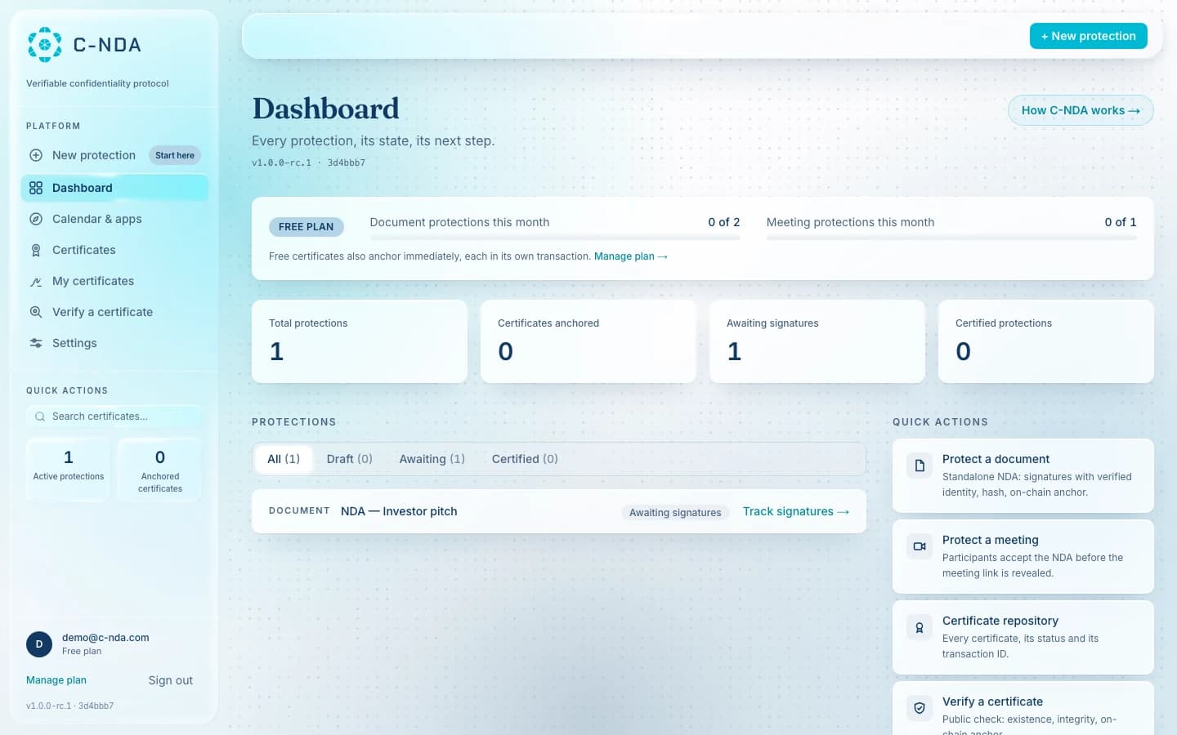Focus the Search certificates input field
The height and width of the screenshot is (735, 1177).
114,416
